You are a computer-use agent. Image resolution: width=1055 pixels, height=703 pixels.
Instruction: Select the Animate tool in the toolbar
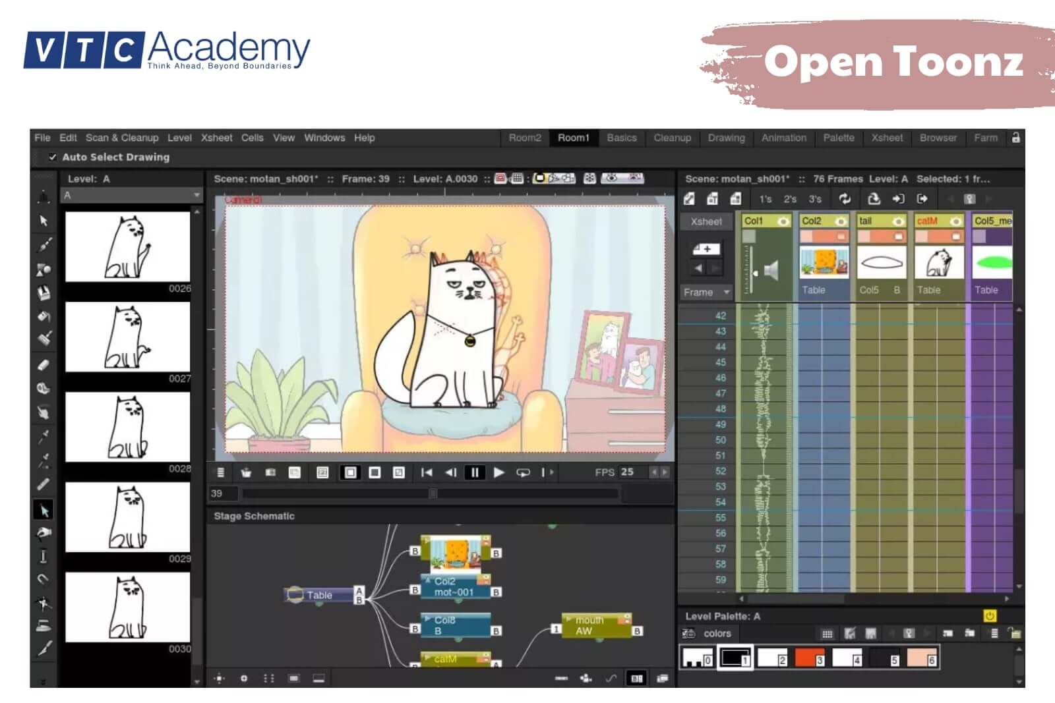(44, 198)
